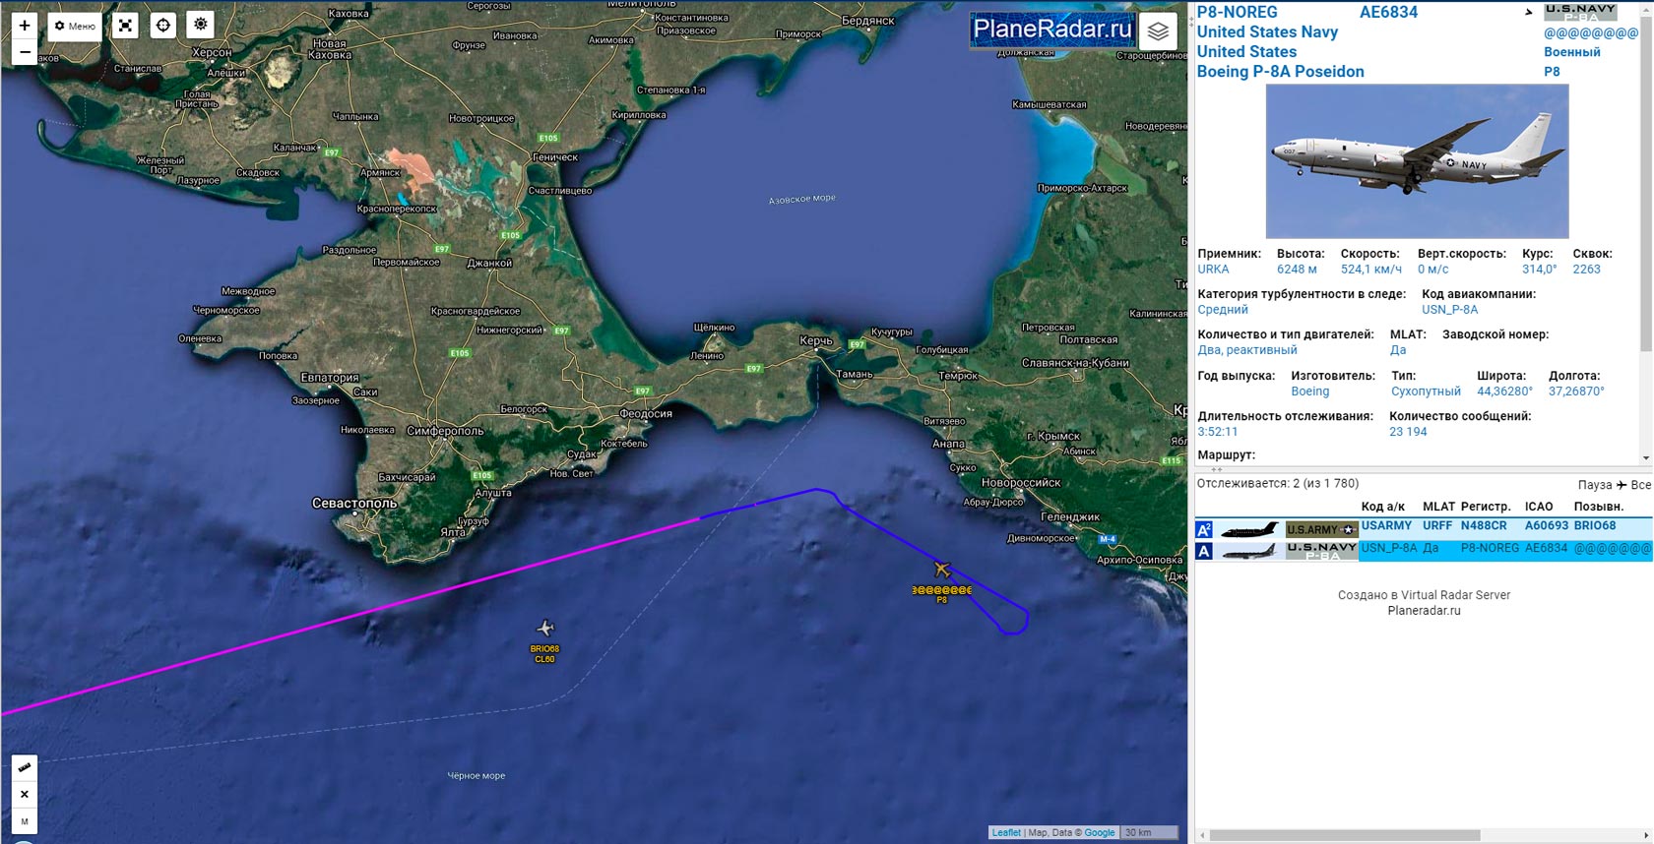Click the A2 wake category icon for BRIO68

click(1204, 530)
